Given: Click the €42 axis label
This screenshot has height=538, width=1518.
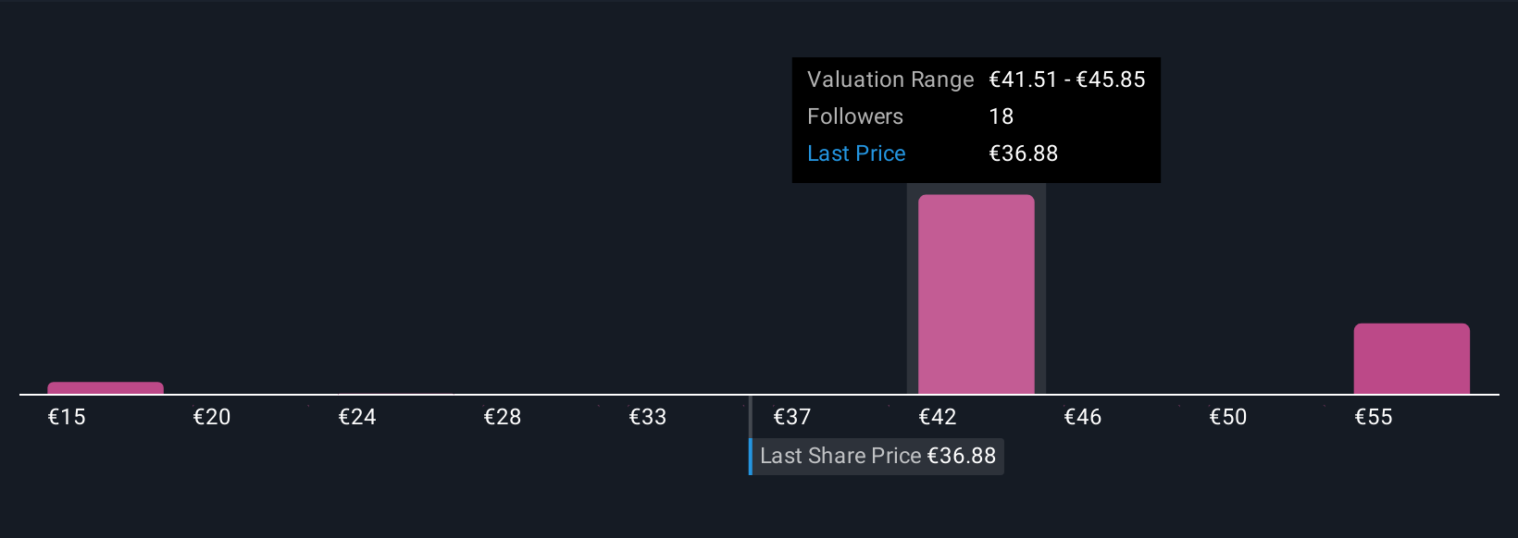Looking at the screenshot, I should coord(938,417).
